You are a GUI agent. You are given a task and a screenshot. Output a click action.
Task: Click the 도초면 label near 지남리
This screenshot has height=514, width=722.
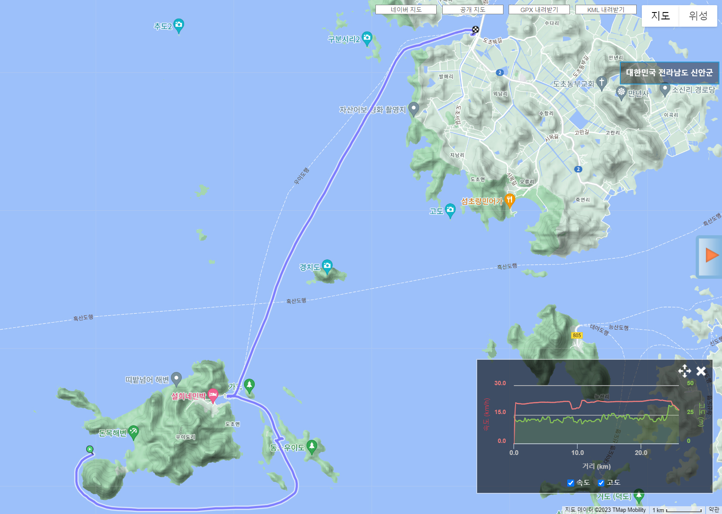[478, 179]
